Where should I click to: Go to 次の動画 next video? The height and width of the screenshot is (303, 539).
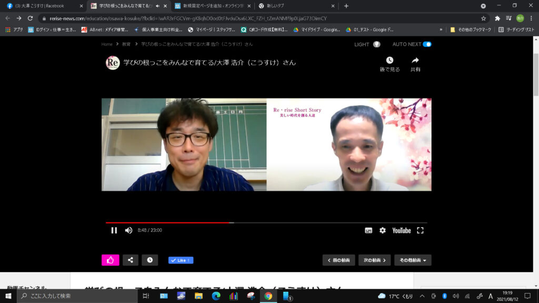point(374,260)
